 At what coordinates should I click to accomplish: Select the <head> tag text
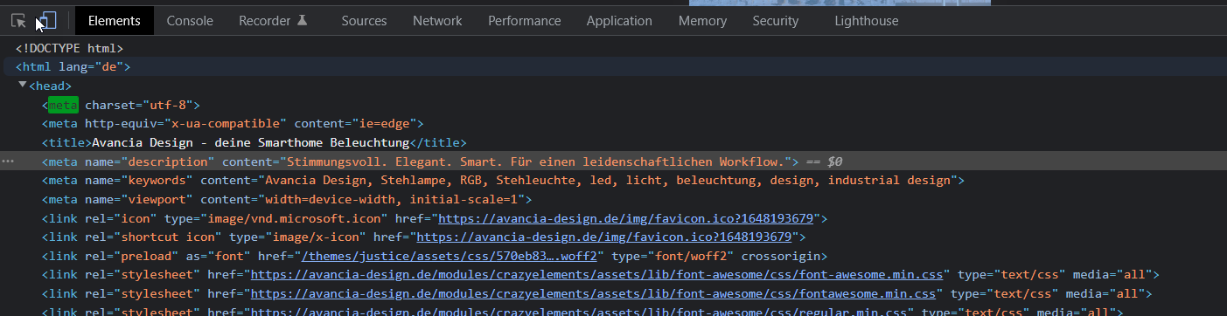pos(50,86)
